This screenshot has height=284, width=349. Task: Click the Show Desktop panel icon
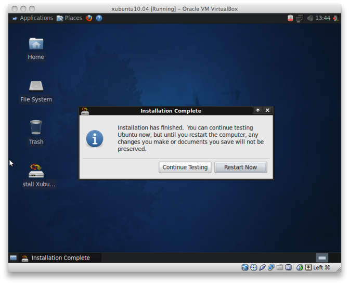point(14,258)
